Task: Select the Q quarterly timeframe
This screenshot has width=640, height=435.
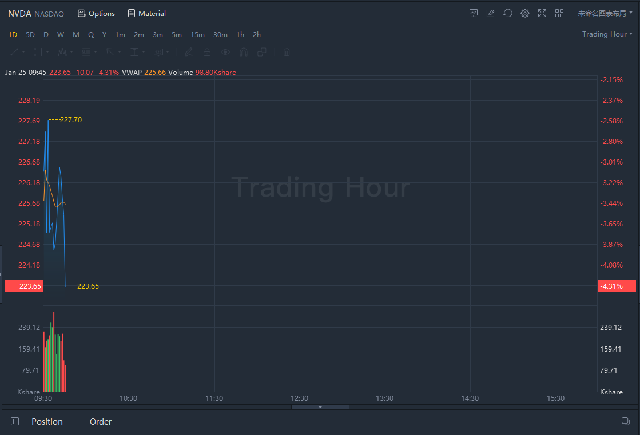Action: tap(91, 35)
